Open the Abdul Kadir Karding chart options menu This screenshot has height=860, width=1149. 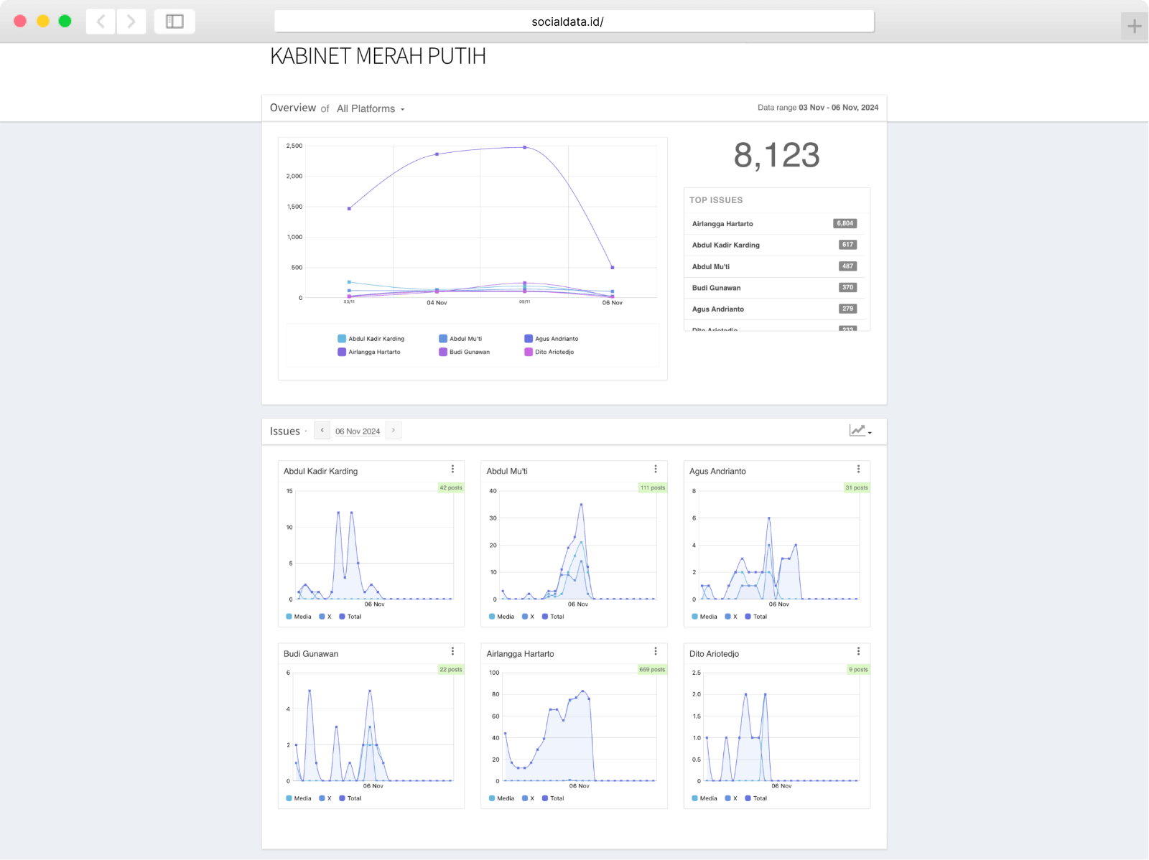click(x=452, y=469)
